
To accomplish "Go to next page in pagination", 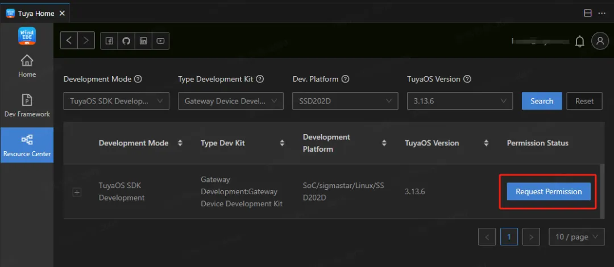I will pos(532,237).
